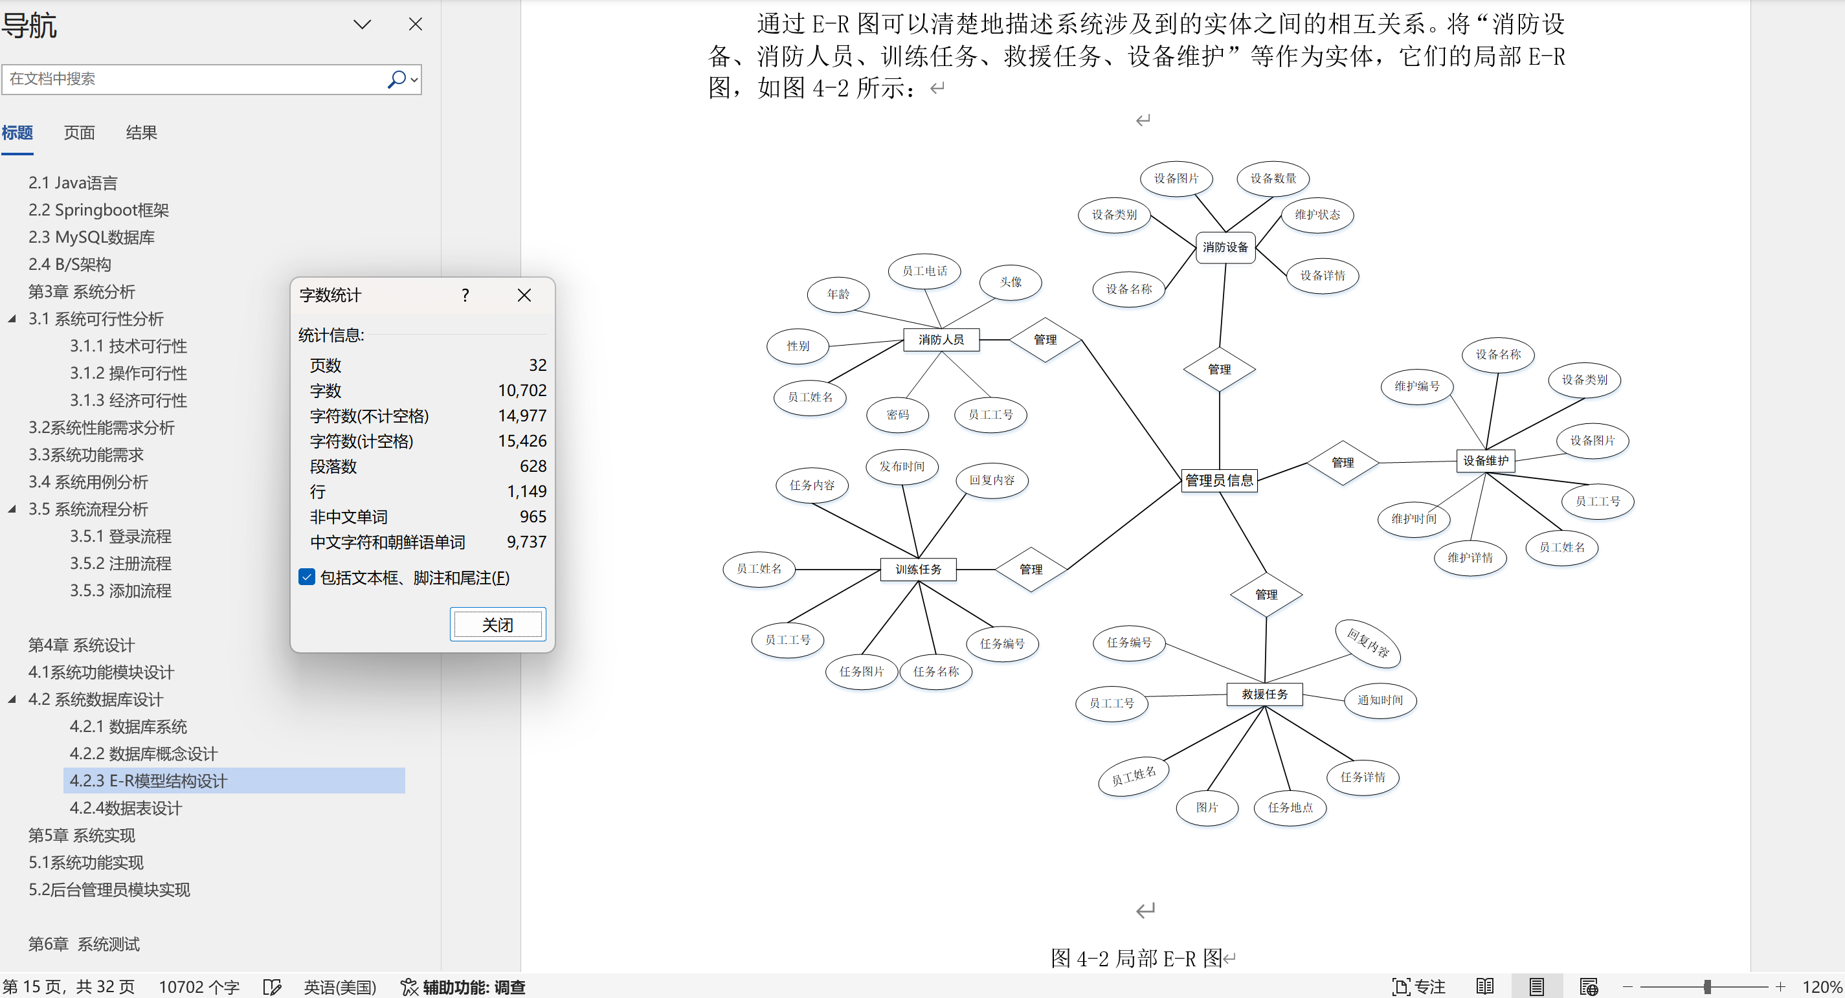This screenshot has height=998, width=1845.
Task: Click the 图 4-2 局部 E-R 图 caption
Action: 1137,958
